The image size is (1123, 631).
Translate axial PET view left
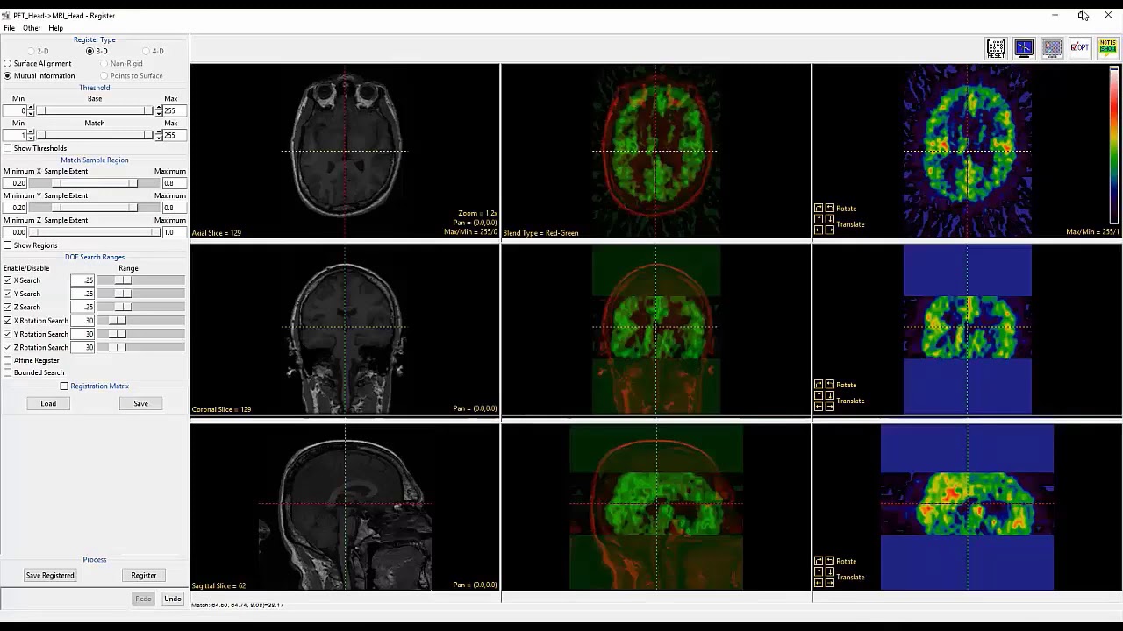[x=819, y=230]
